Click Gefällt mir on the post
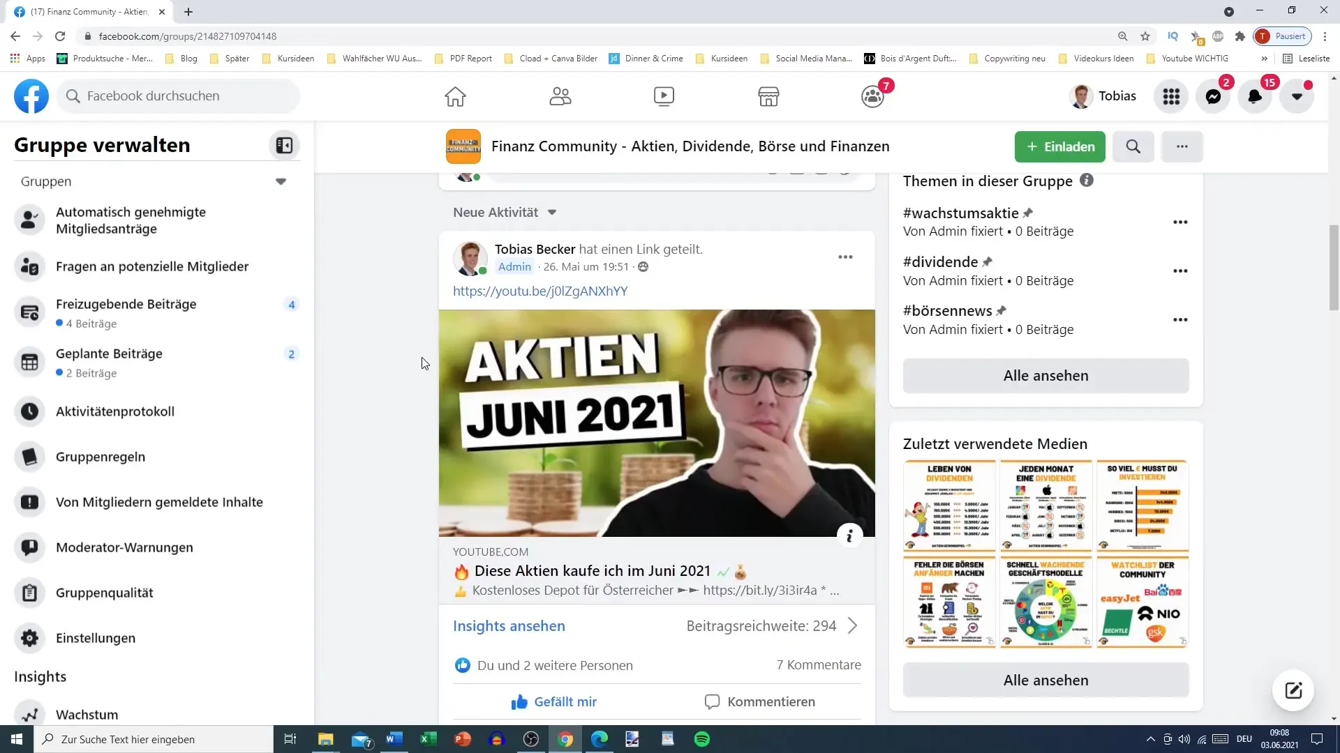The height and width of the screenshot is (753, 1340). pyautogui.click(x=554, y=702)
